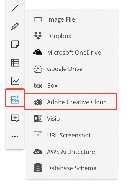Viewport: 127px width, 185px height.
Task: Choose AWS Architecture import
Action: [72, 152]
